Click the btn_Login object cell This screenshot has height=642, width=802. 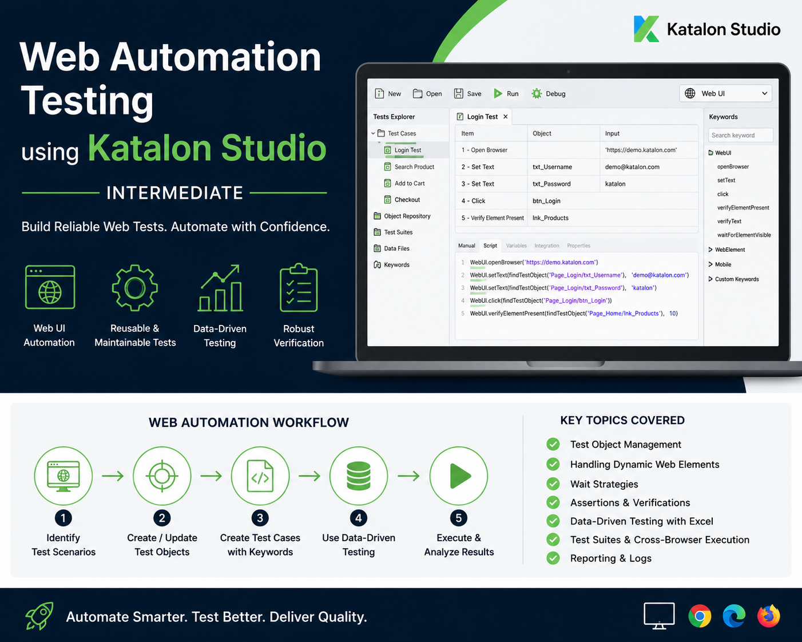click(563, 201)
